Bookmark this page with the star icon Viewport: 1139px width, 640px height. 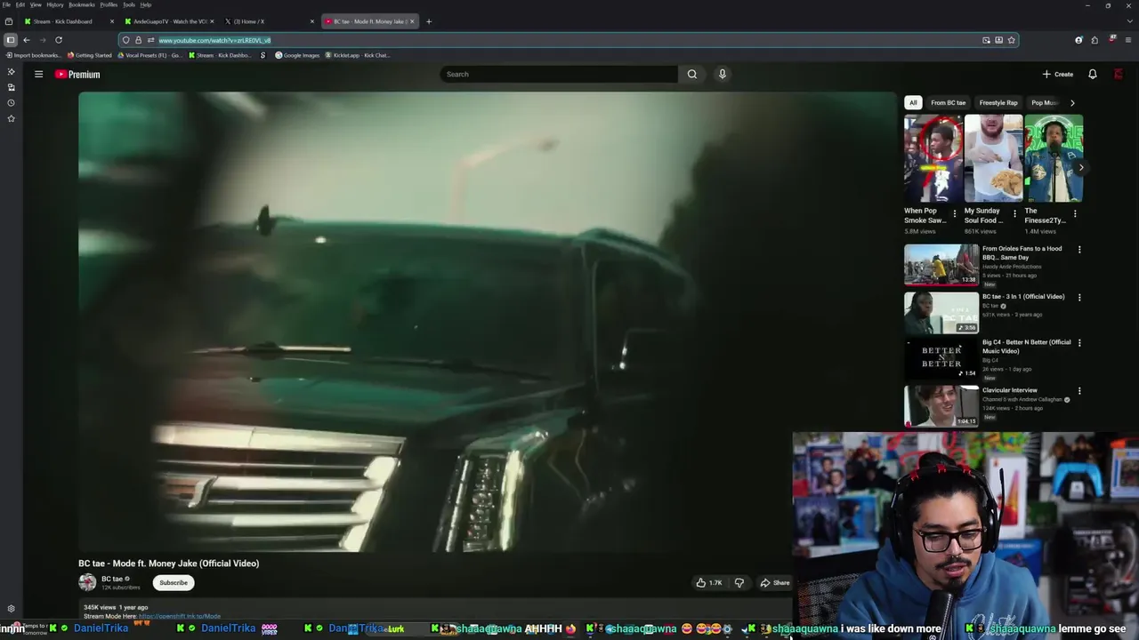tap(1011, 40)
